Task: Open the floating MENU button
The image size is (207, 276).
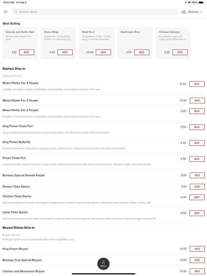Action: point(103,264)
